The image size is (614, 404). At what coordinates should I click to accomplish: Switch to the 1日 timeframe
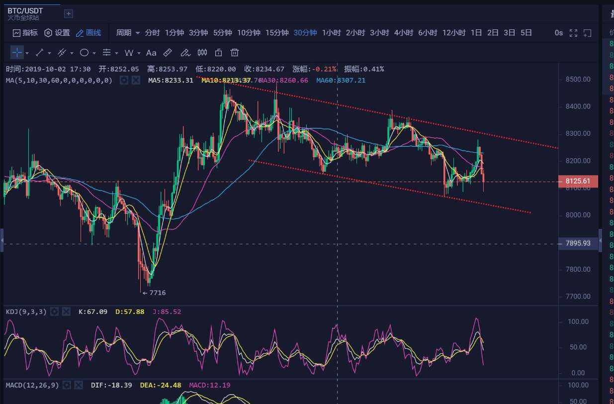point(476,33)
